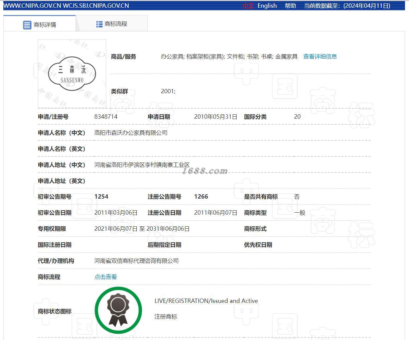
Task: Open 查看详细信息 for goods and services
Action: (x=320, y=56)
